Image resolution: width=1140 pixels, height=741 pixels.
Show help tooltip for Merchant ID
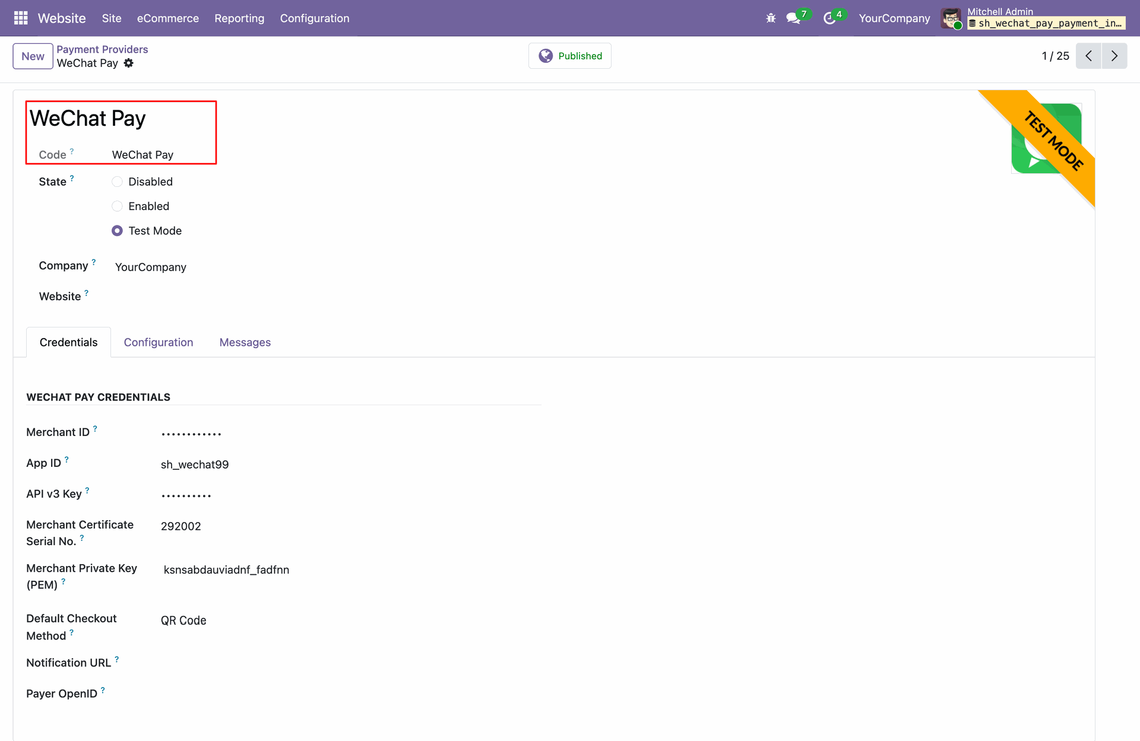point(95,428)
